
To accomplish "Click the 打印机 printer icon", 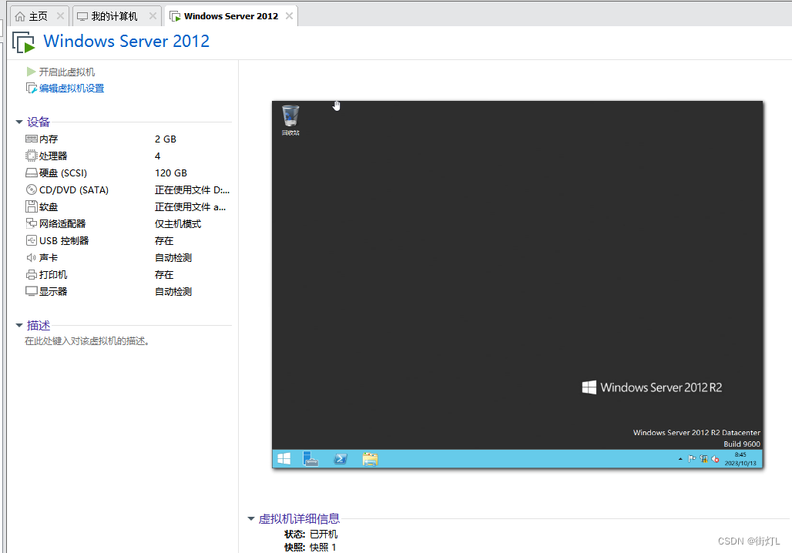I will coord(32,275).
